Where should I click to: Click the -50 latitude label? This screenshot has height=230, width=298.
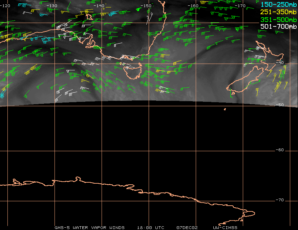coord(280,105)
